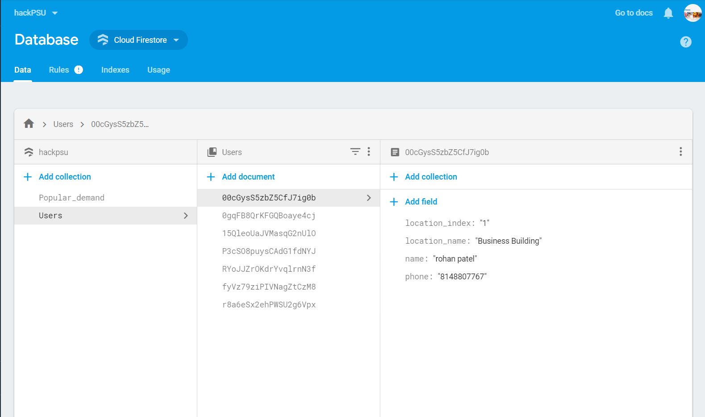The width and height of the screenshot is (705, 417).
Task: Switch to the Usage tab
Action: (x=159, y=70)
